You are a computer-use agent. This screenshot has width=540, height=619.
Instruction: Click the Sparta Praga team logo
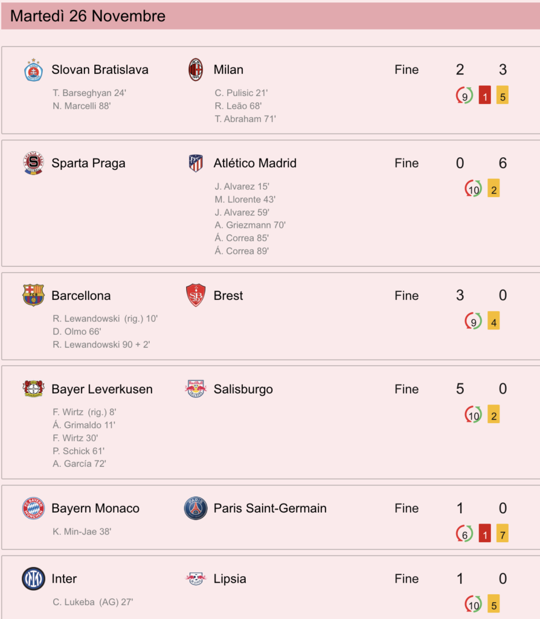34,163
